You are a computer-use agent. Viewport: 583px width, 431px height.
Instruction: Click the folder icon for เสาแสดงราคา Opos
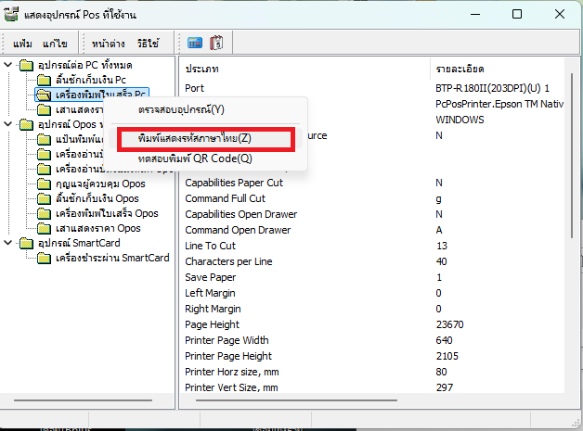pyautogui.click(x=44, y=228)
